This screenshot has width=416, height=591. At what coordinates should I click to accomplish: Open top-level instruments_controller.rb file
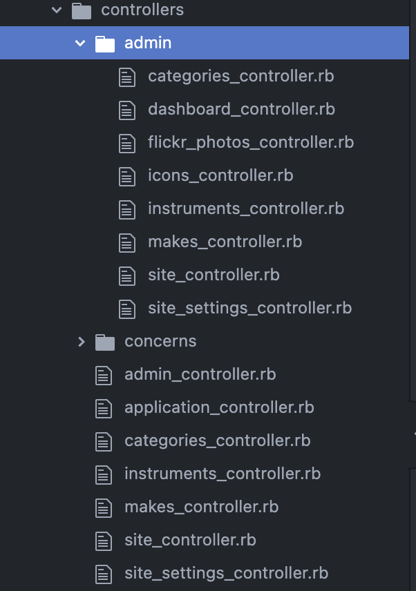coord(223,474)
